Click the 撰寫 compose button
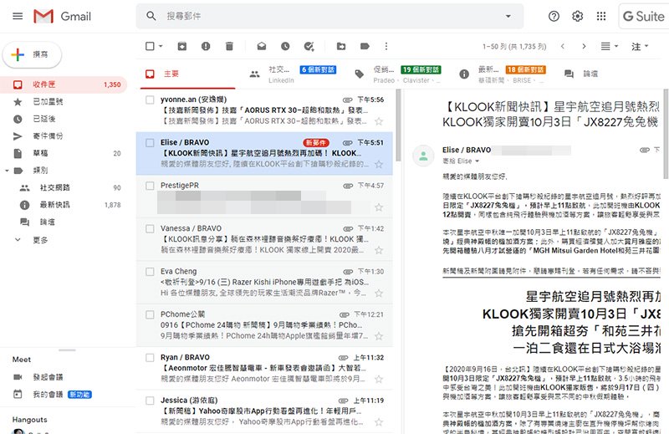This screenshot has width=669, height=434. (30, 54)
